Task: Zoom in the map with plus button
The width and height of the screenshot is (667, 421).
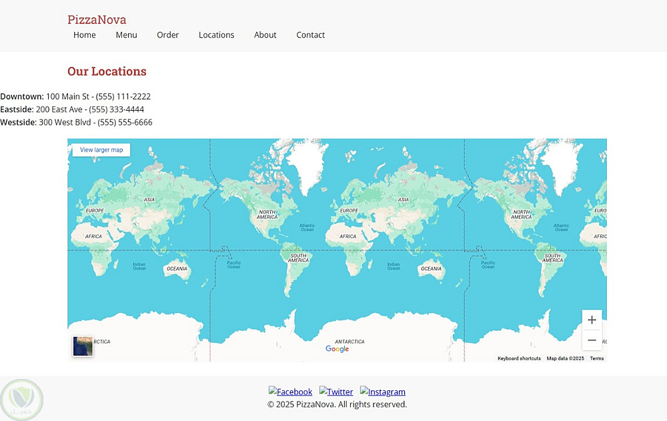Action: (x=592, y=320)
